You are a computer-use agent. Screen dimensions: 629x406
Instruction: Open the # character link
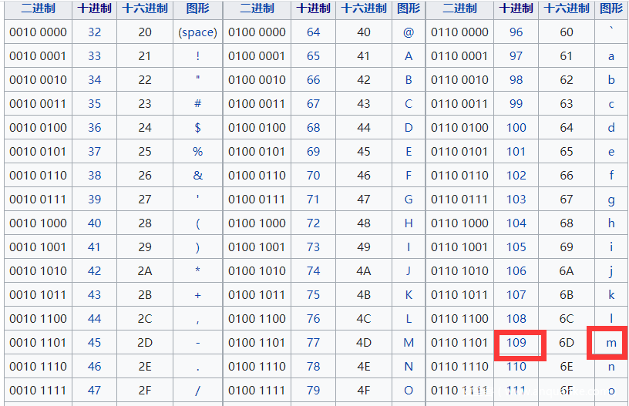pos(197,104)
